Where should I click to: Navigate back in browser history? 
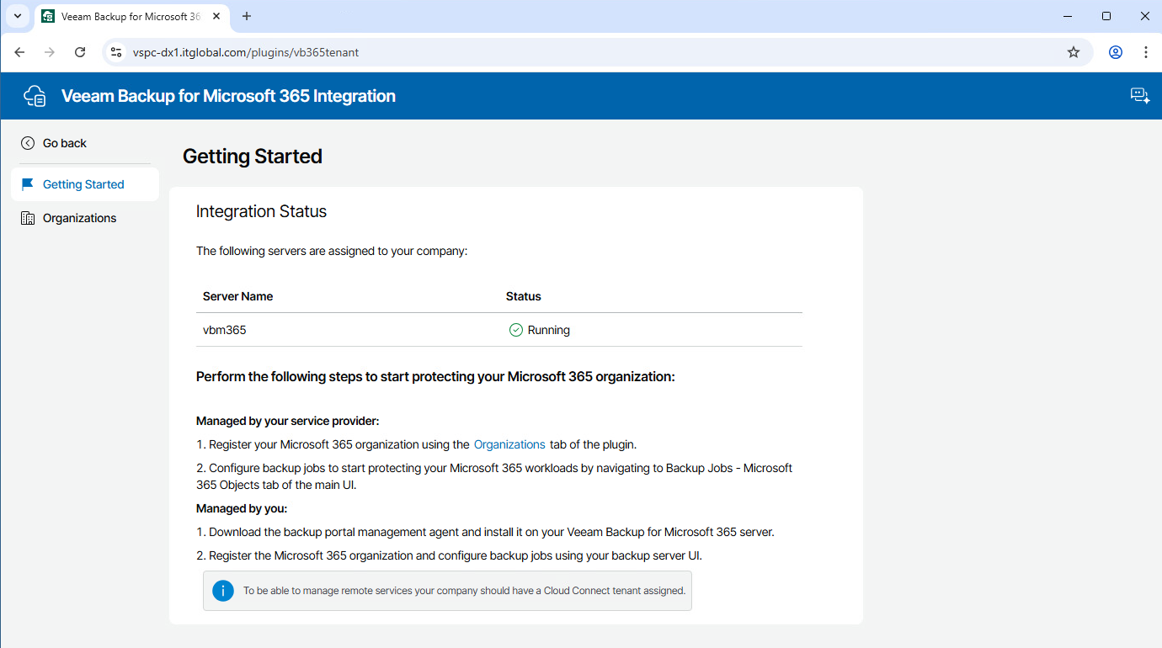point(19,52)
